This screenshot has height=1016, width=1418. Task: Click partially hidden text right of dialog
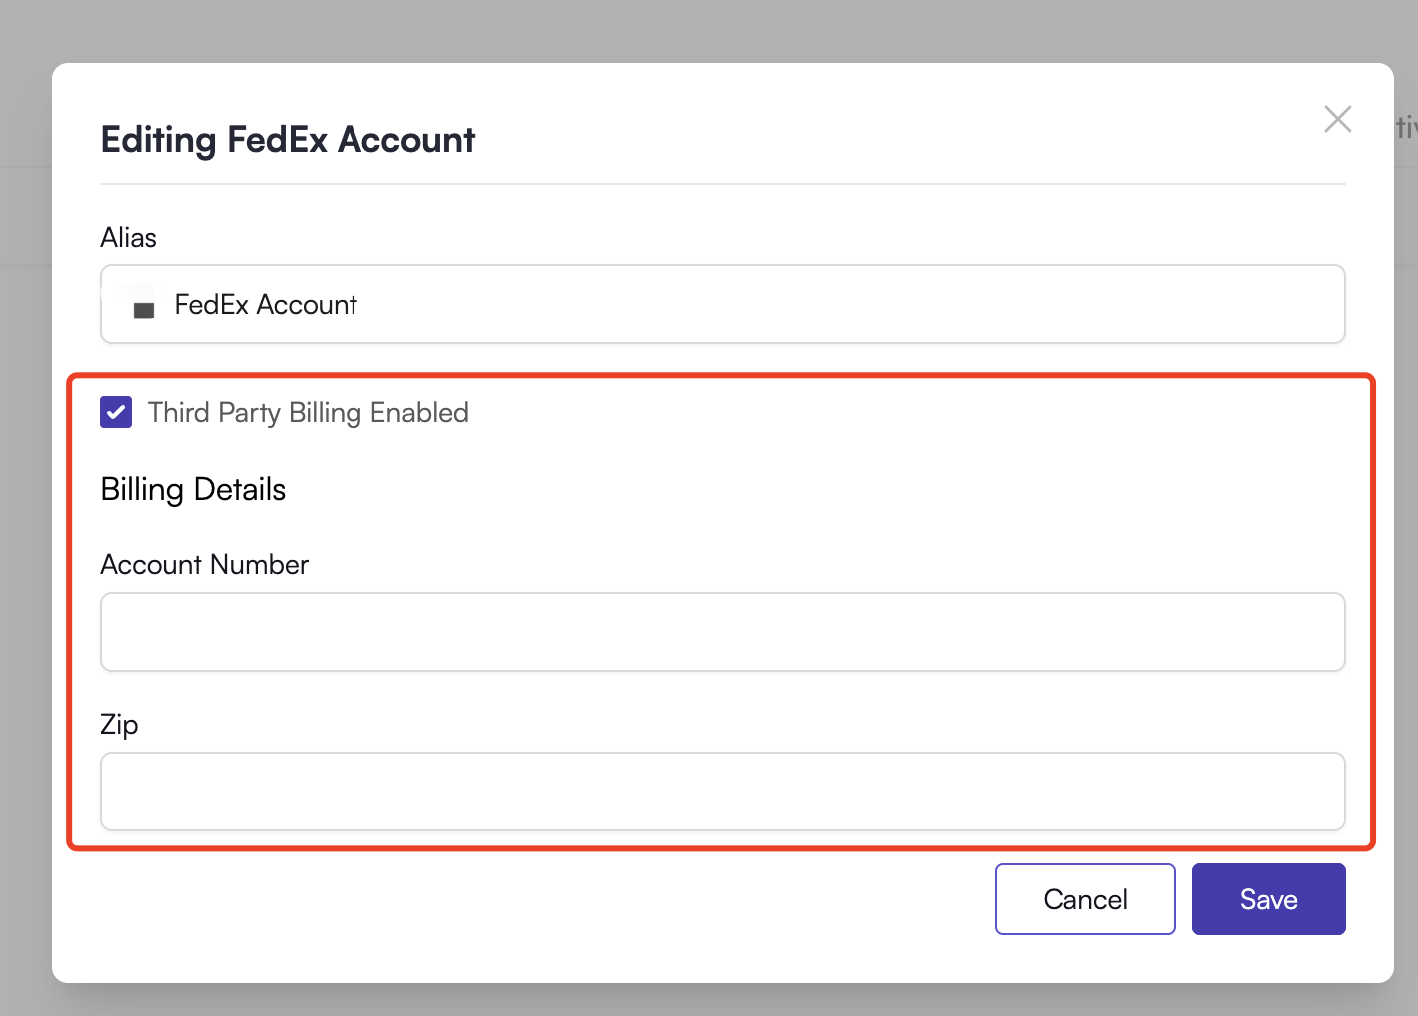tap(1406, 127)
